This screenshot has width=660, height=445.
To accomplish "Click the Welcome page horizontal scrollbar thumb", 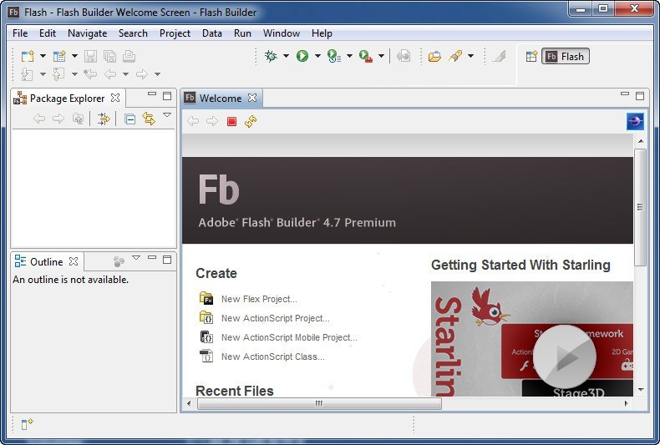I will [x=317, y=403].
